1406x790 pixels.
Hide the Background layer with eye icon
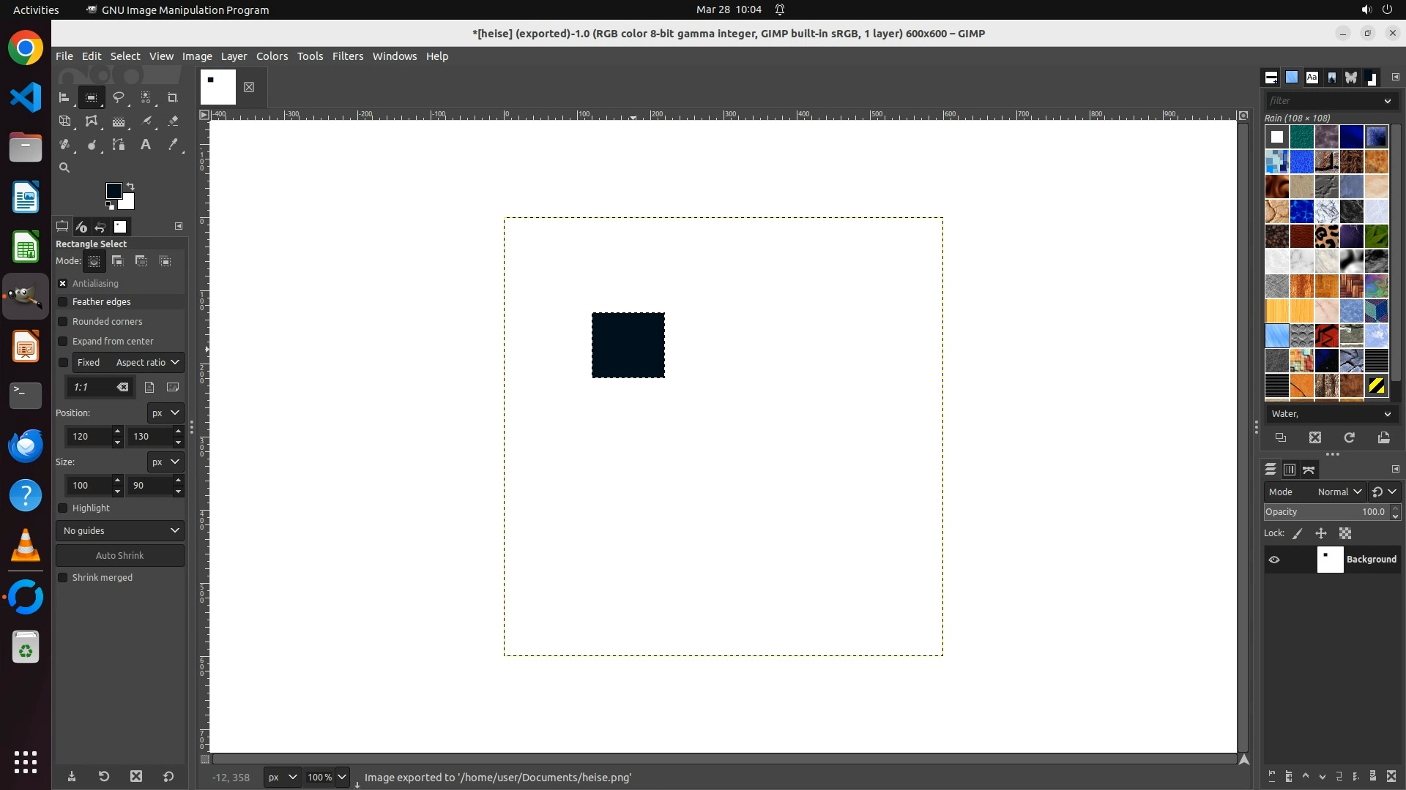(x=1274, y=560)
